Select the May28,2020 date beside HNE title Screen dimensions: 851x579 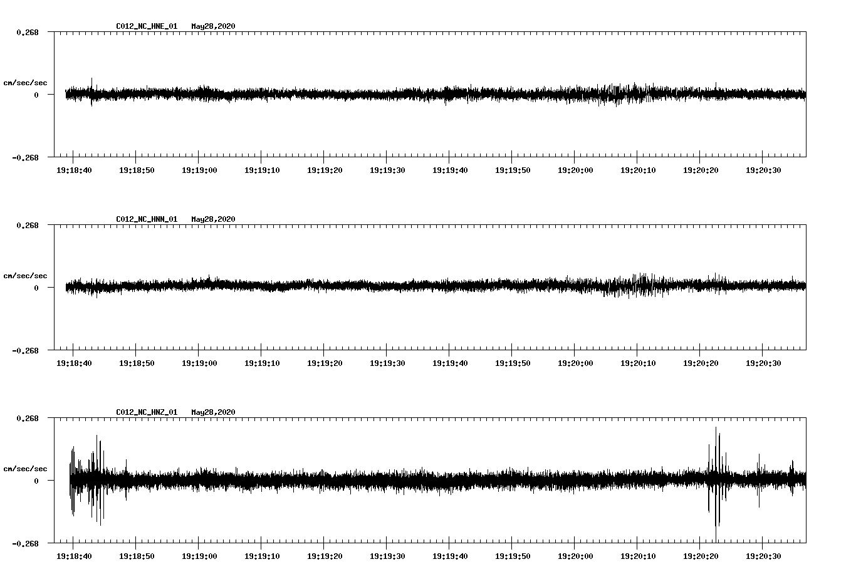tap(213, 26)
